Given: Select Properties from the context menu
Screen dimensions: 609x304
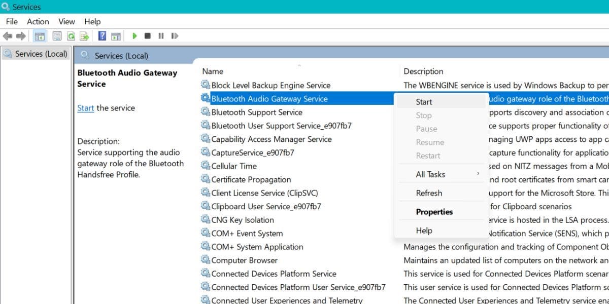Looking at the screenshot, I should click(x=434, y=212).
